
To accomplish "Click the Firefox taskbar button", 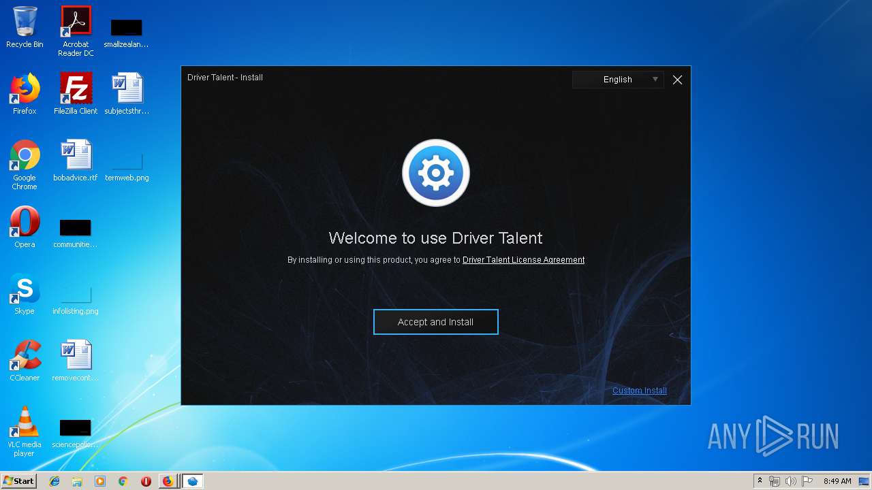I will (168, 481).
